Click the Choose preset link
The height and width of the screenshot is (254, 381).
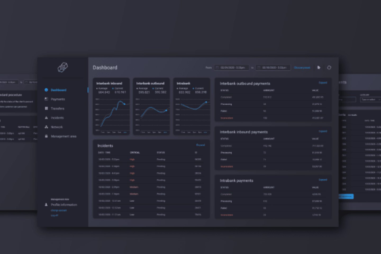tap(302, 68)
